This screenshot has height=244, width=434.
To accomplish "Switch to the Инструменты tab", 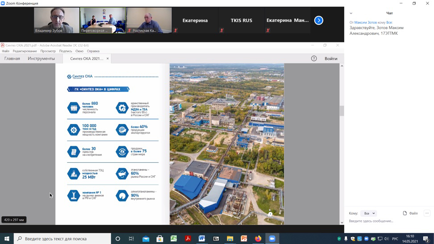I will (41, 58).
